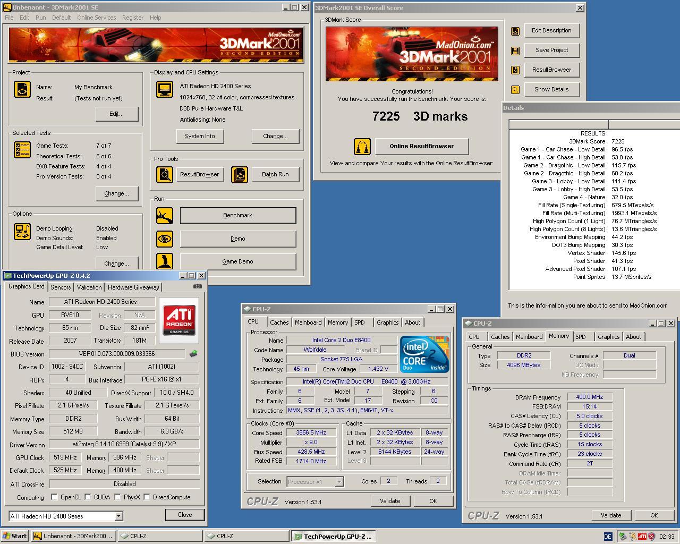Click the BIOS Version field in GPU-Z
Screen dimensions: 680x544
click(116, 354)
